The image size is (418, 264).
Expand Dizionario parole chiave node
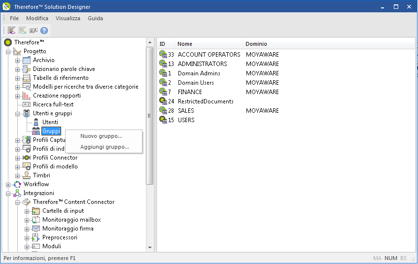(x=18, y=69)
